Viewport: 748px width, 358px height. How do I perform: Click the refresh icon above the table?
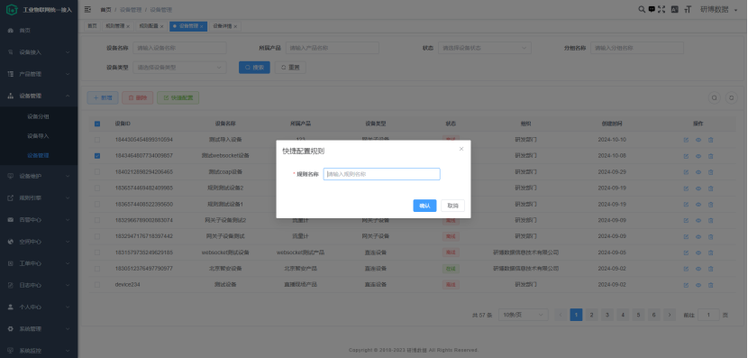pyautogui.click(x=731, y=98)
